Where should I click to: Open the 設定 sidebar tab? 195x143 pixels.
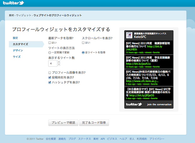(x=15, y=38)
